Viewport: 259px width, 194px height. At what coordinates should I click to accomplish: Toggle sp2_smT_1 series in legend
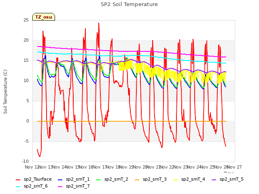[x=74, y=179]
